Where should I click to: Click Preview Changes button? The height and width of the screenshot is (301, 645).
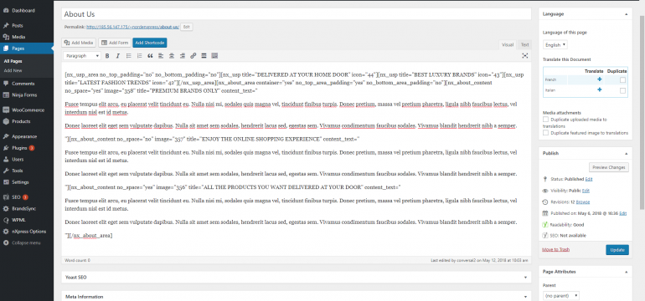click(609, 167)
